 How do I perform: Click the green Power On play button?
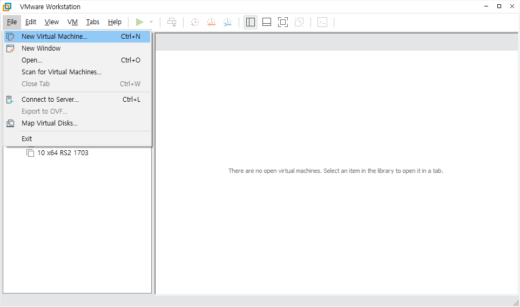(140, 22)
